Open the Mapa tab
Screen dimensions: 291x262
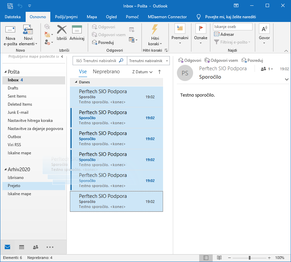click(92, 17)
